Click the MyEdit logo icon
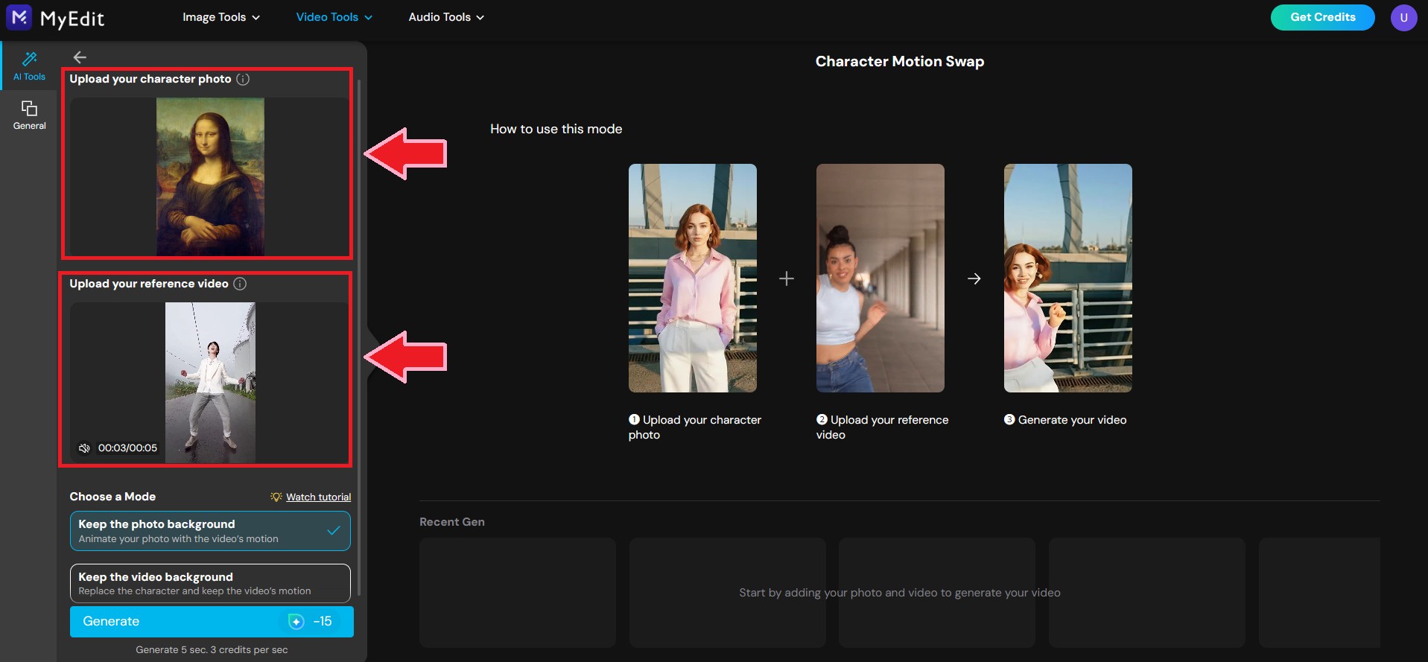Image resolution: width=1428 pixels, height=662 pixels. pyautogui.click(x=19, y=17)
